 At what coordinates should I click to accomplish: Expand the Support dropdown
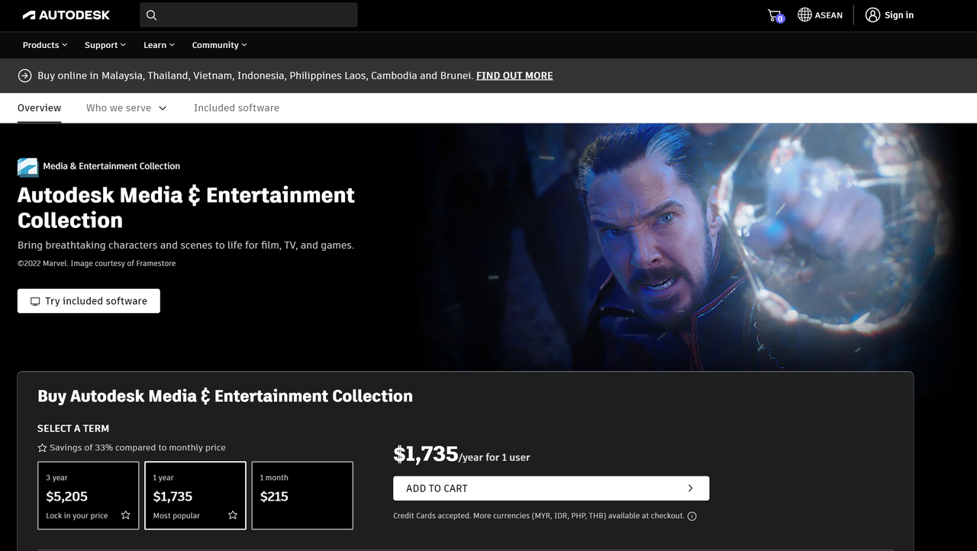(x=105, y=45)
